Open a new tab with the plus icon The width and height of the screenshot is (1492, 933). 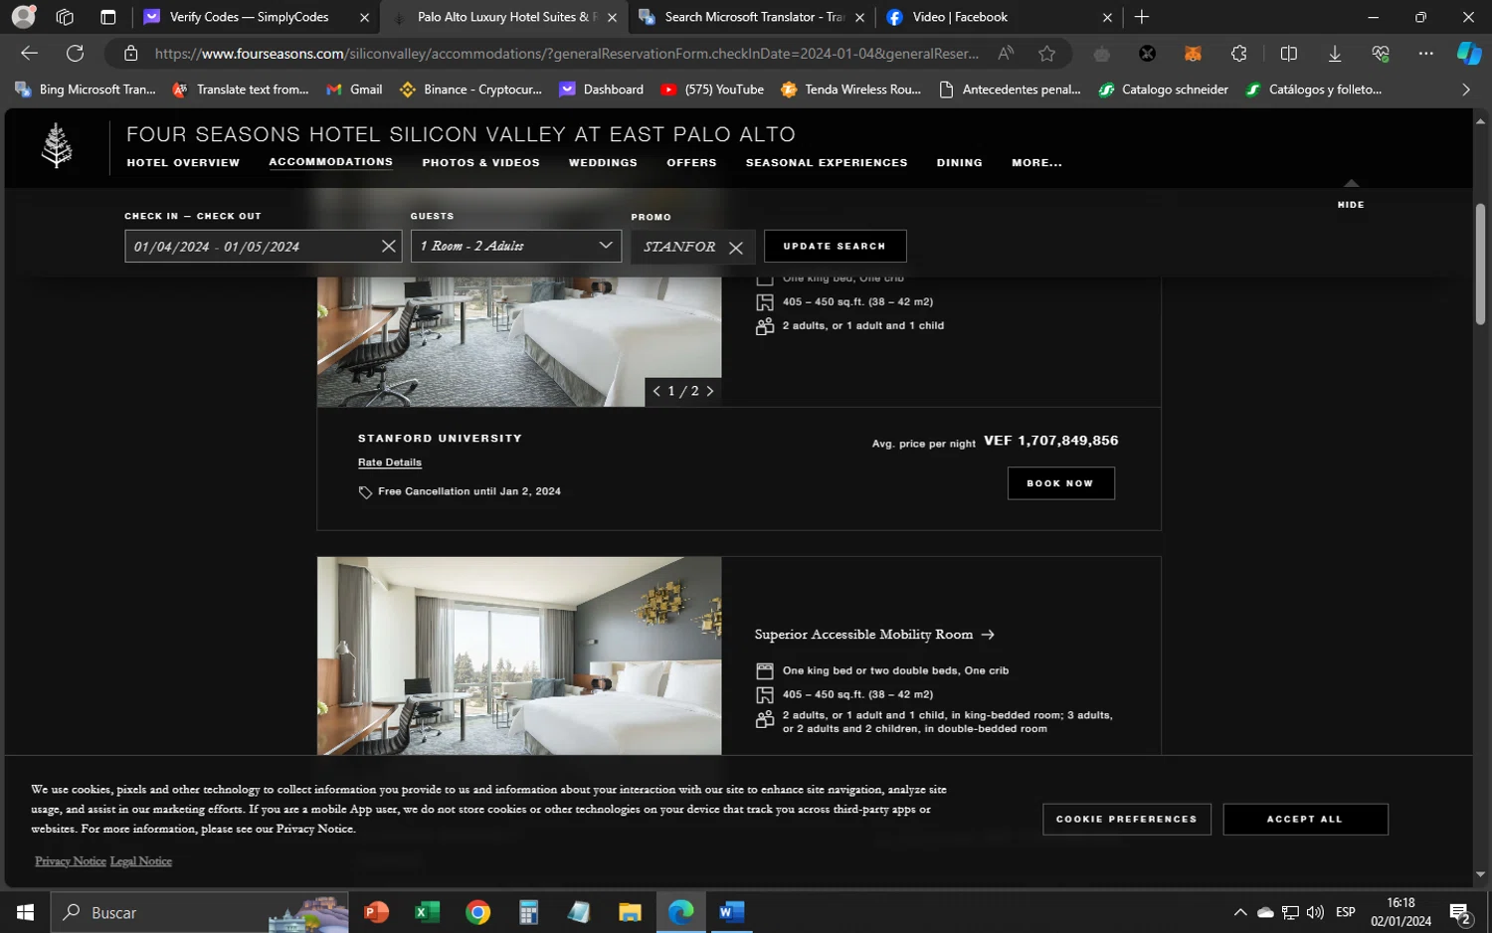1142,17
